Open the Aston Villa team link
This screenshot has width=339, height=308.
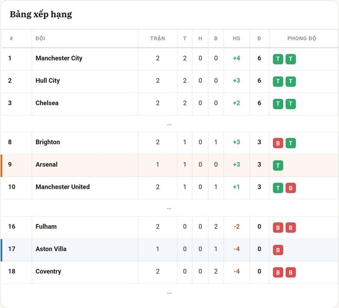coord(51,249)
